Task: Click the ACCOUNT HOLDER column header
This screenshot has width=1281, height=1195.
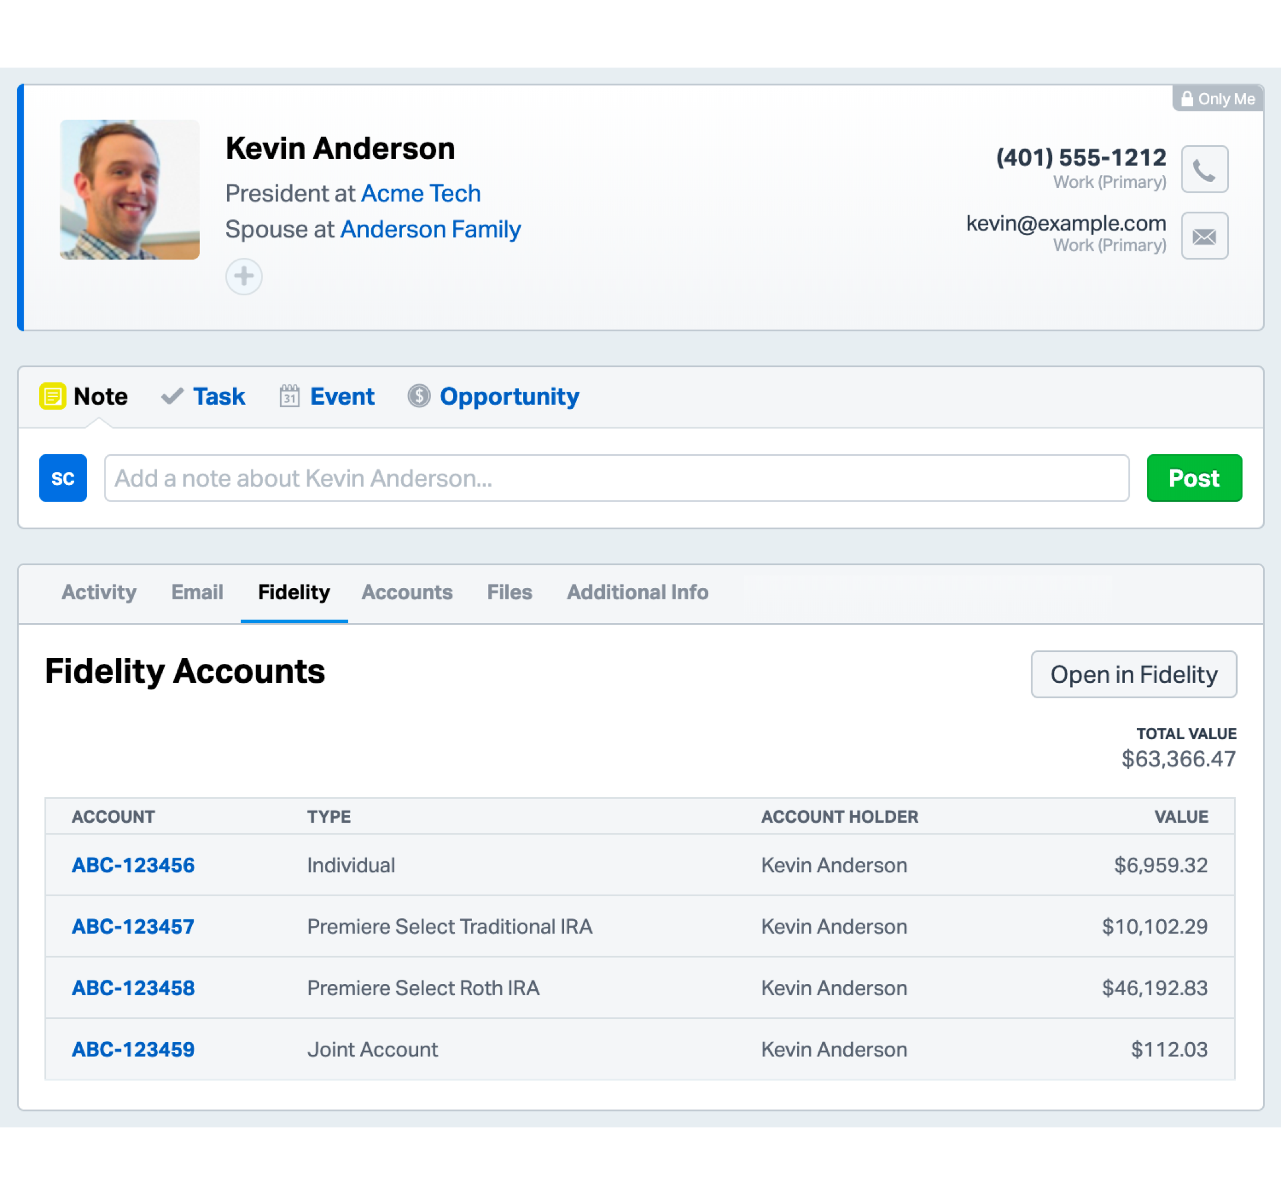Action: [x=840, y=817]
